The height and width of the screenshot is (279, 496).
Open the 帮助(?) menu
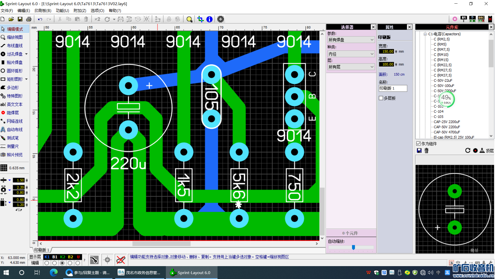tap(115, 11)
